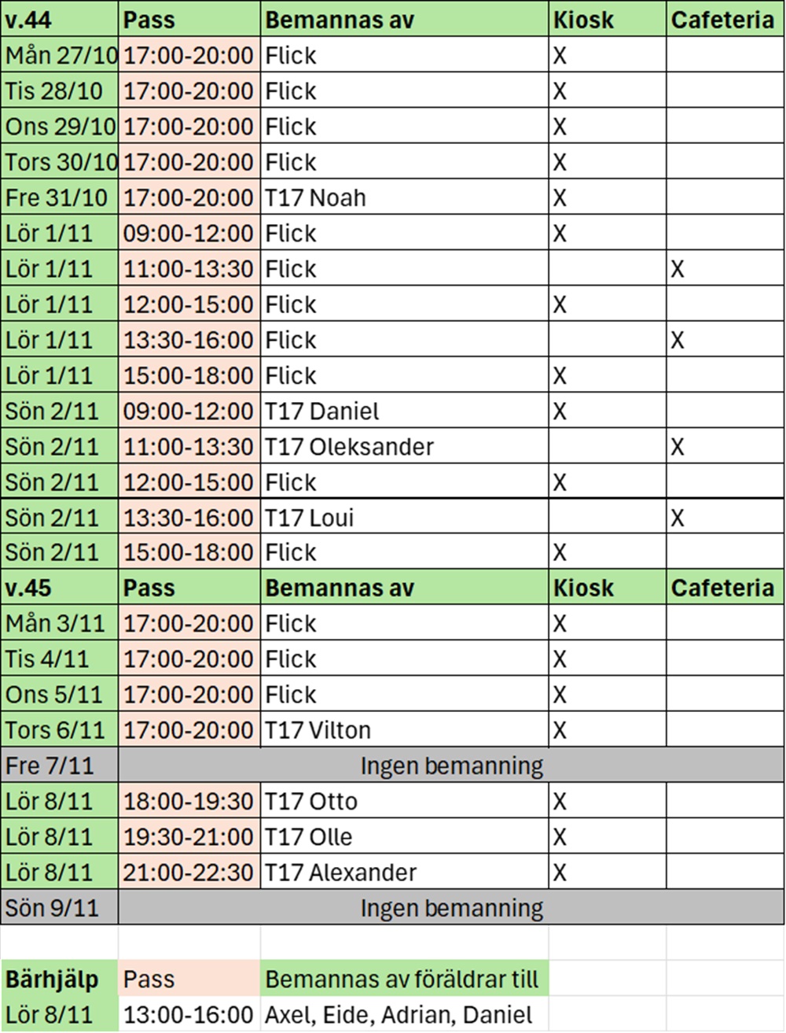Select the v.44 week header cell
The width and height of the screenshot is (786, 1033).
pyautogui.click(x=59, y=20)
